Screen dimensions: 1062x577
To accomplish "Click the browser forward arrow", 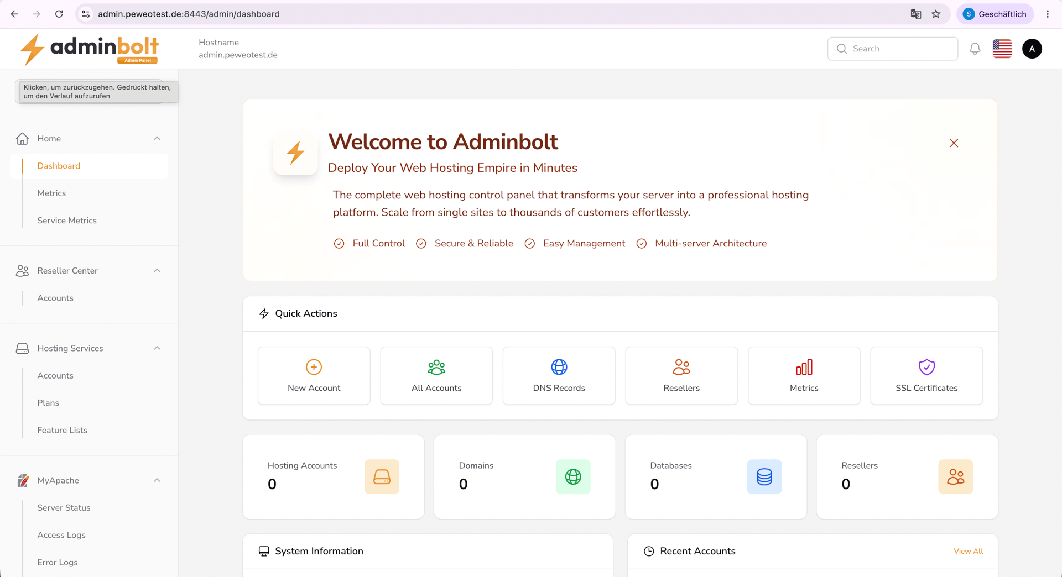I will pyautogui.click(x=37, y=14).
